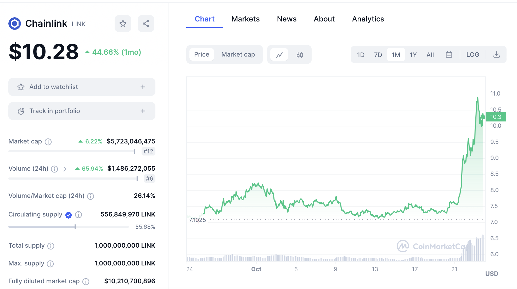
Task: Click the star favorite icon button
Action: pos(123,24)
